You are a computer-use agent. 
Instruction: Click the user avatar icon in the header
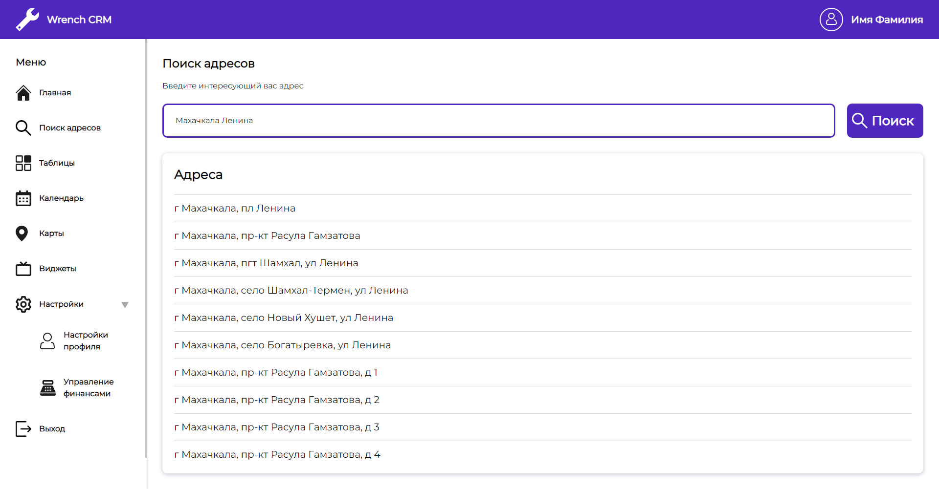point(831,19)
